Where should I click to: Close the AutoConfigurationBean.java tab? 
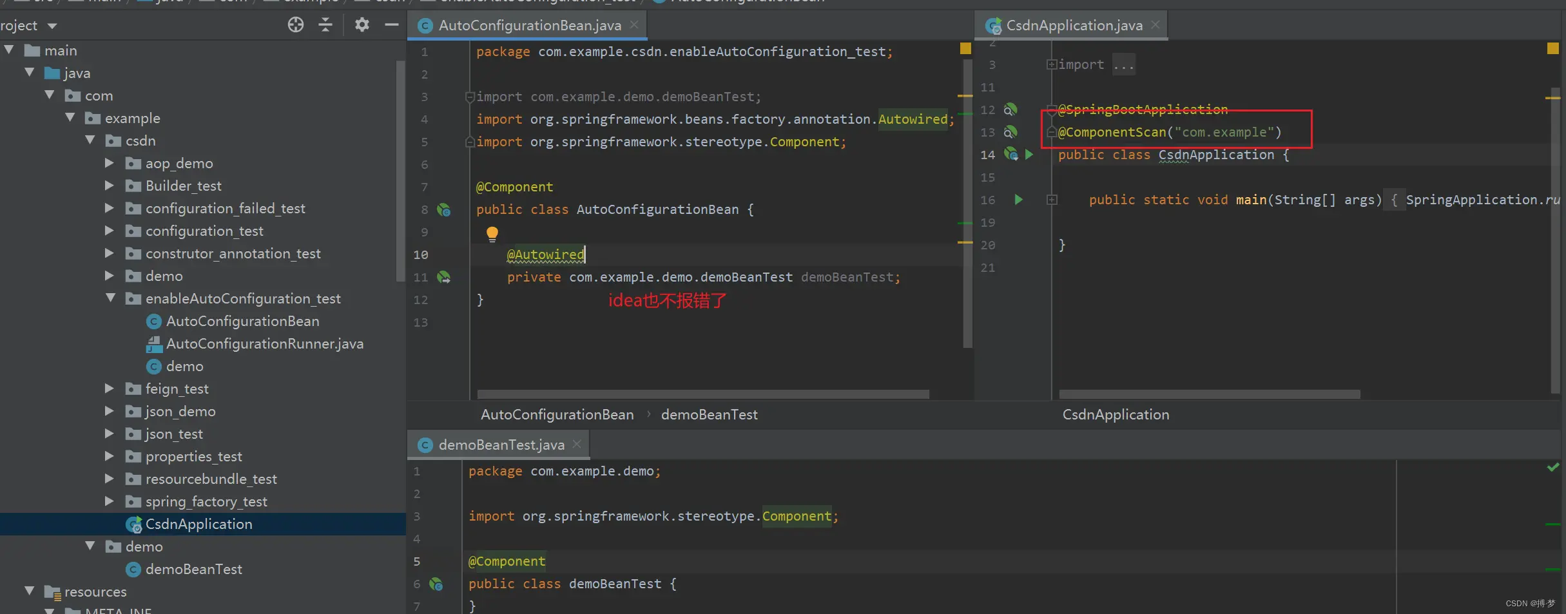click(x=634, y=24)
